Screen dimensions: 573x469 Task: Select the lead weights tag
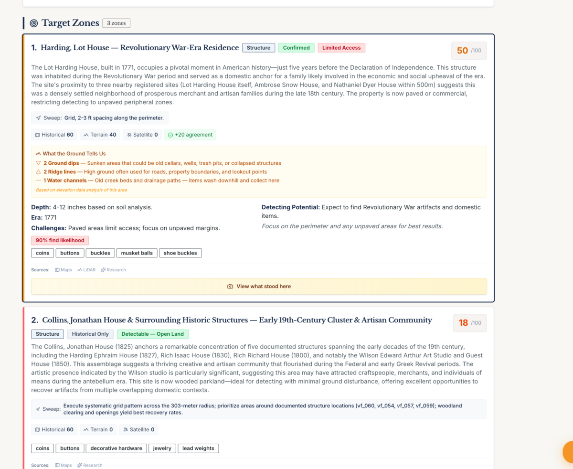tap(198, 448)
